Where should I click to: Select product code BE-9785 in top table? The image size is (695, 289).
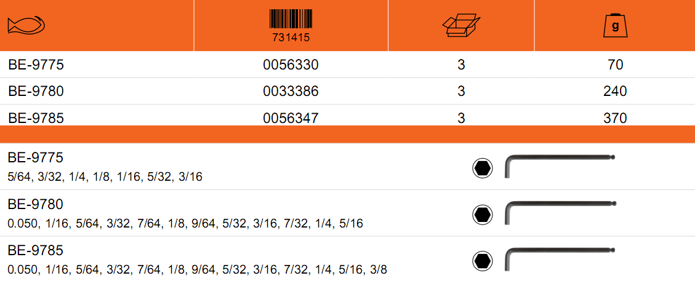[36, 117]
